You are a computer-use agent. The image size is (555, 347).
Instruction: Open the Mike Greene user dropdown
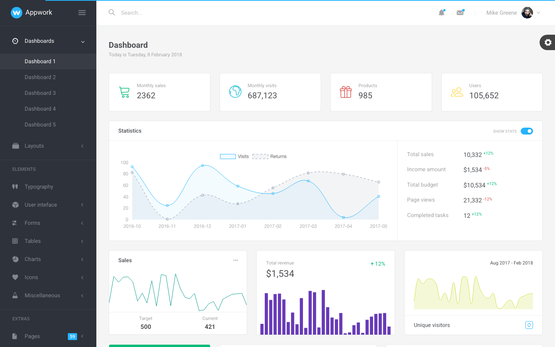click(513, 13)
